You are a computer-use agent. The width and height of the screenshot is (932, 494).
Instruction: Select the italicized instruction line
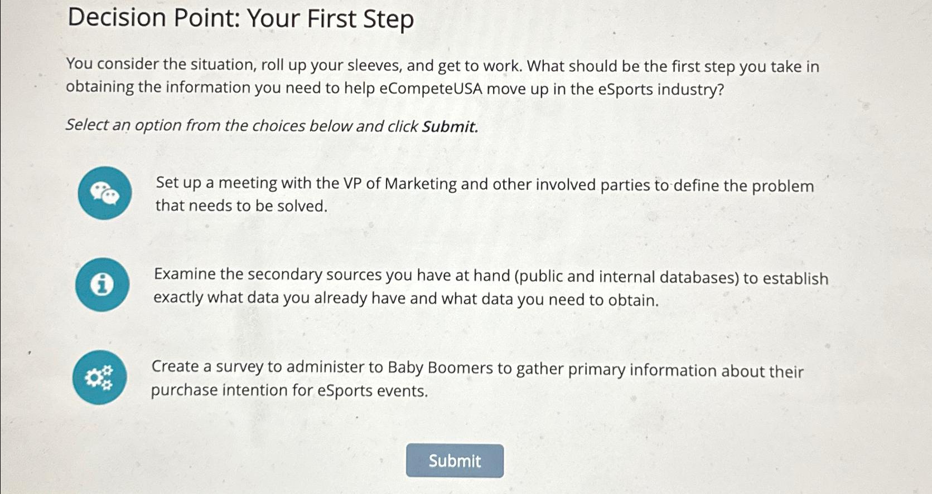(x=272, y=125)
